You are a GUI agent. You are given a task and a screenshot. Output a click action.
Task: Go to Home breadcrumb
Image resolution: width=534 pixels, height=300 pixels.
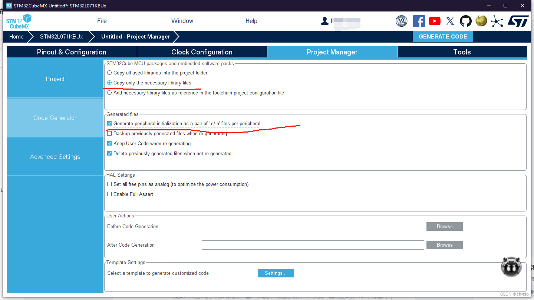point(16,37)
